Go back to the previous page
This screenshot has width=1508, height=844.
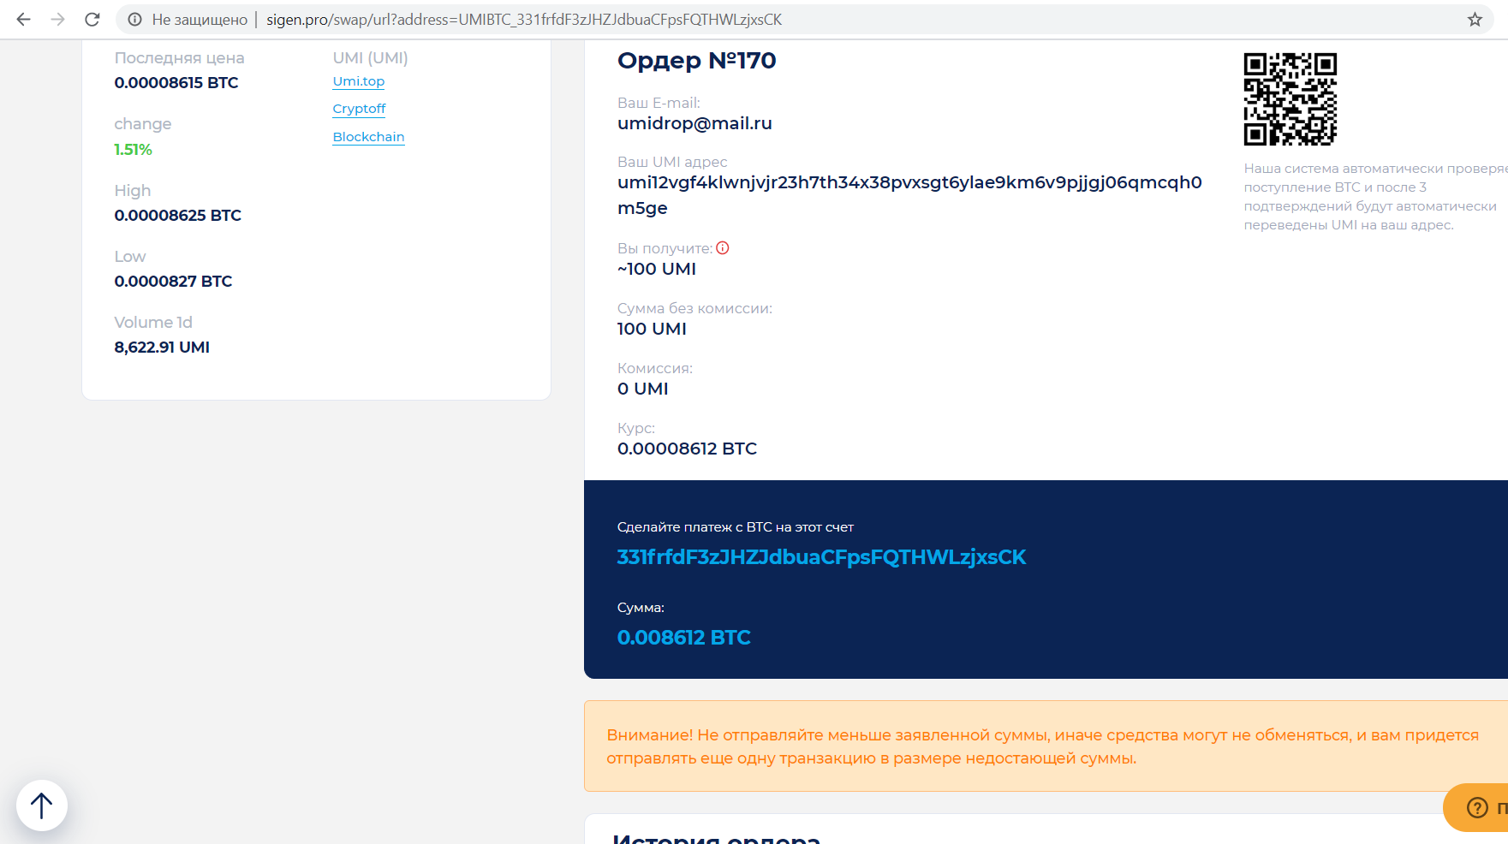pyautogui.click(x=24, y=19)
